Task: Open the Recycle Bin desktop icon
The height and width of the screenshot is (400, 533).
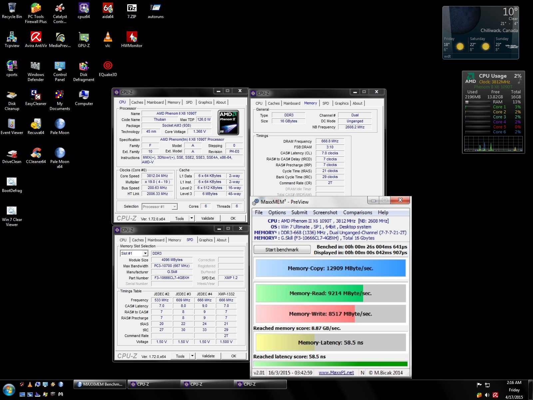Action: [x=12, y=11]
